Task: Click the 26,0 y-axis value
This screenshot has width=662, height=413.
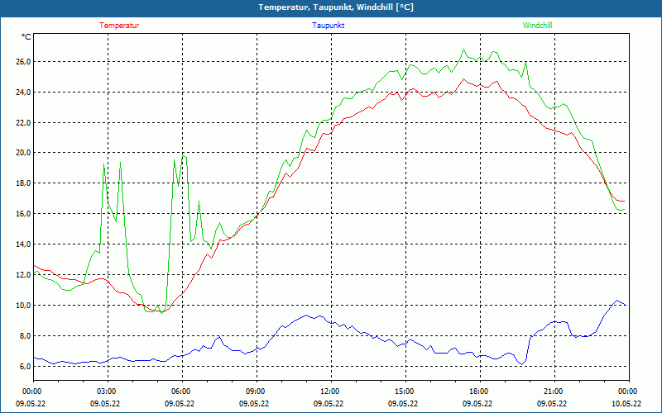Action: click(24, 62)
